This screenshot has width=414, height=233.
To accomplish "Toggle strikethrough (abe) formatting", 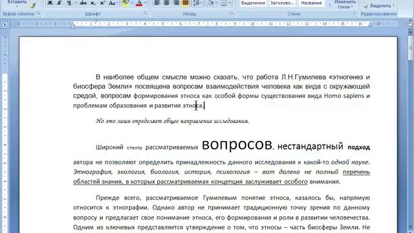I will pyautogui.click(x=83, y=3).
